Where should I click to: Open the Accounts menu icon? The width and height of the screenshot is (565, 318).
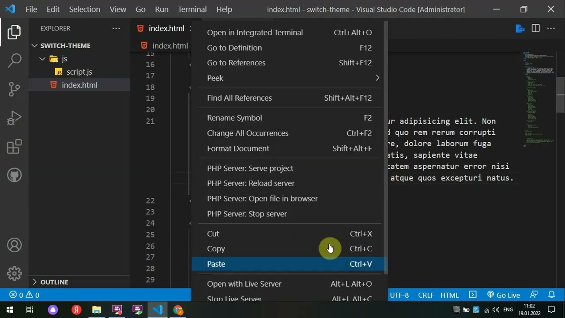14,245
